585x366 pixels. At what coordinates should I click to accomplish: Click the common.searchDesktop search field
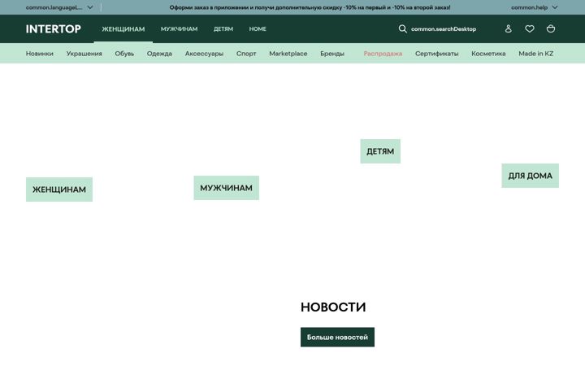(x=444, y=28)
